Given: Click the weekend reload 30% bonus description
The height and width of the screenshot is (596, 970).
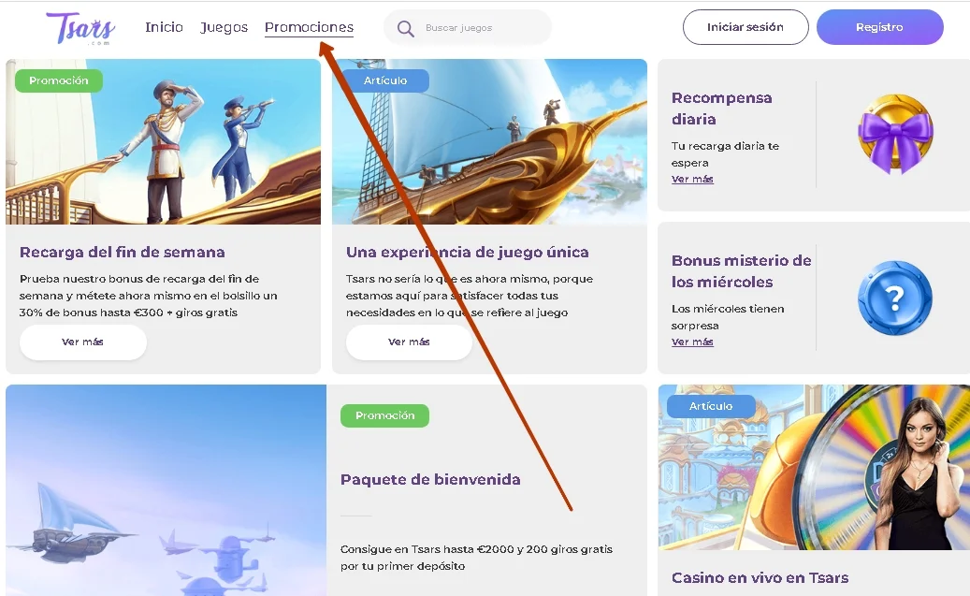Looking at the screenshot, I should point(148,296).
